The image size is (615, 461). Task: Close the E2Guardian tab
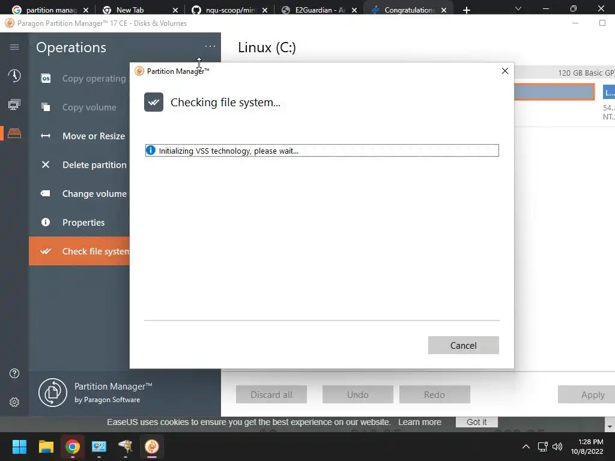point(354,10)
